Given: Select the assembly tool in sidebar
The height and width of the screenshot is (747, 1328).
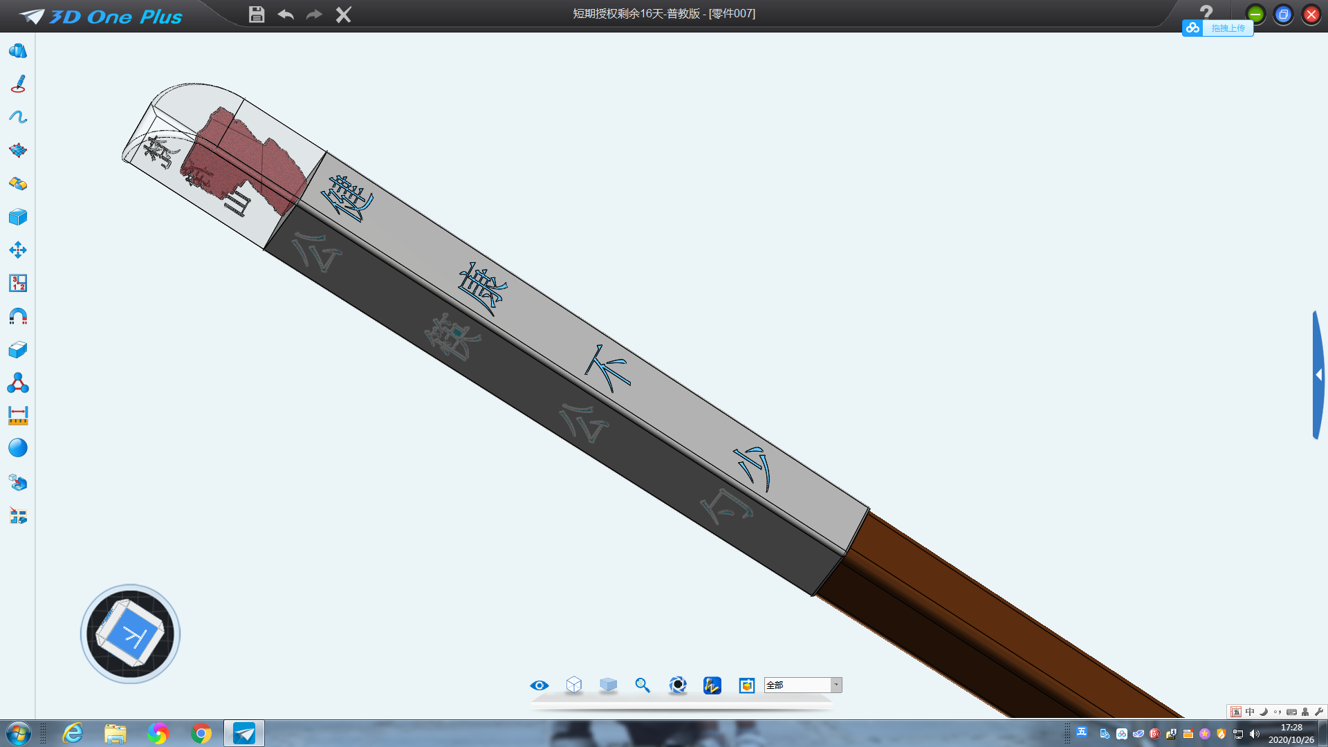Looking at the screenshot, I should click(x=17, y=382).
